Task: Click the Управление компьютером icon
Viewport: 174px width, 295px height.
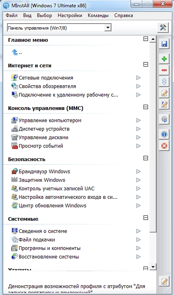Action: (15, 120)
